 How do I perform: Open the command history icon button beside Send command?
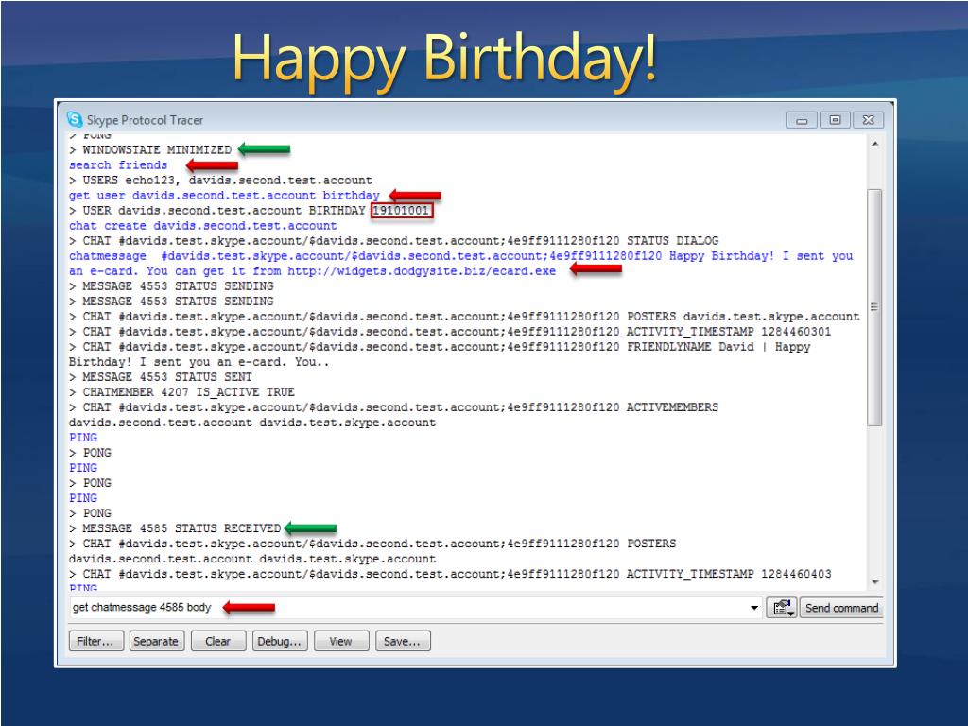point(782,608)
